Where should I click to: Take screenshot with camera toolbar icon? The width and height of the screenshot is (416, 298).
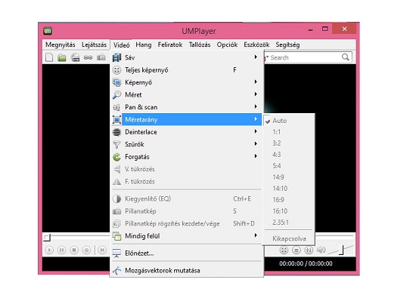pos(101,57)
